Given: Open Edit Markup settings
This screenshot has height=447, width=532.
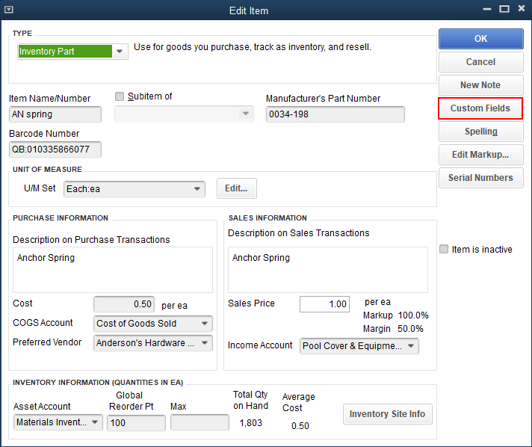Looking at the screenshot, I should [x=480, y=155].
